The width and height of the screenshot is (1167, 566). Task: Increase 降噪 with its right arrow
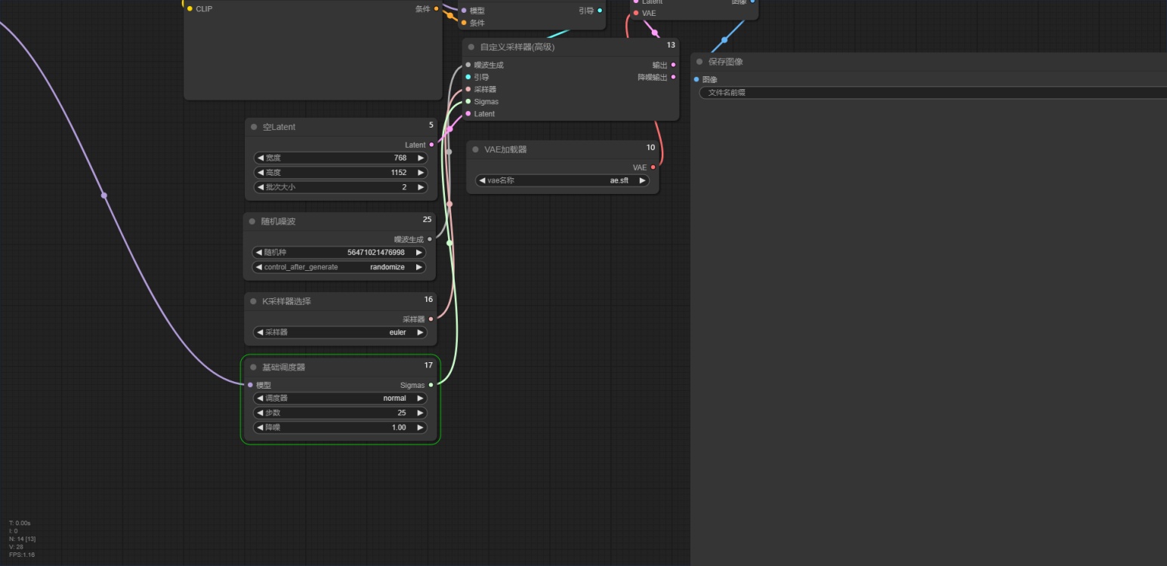point(420,427)
